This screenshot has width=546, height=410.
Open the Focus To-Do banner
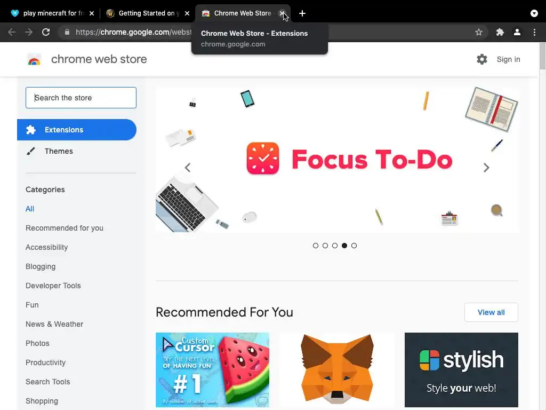tap(337, 160)
